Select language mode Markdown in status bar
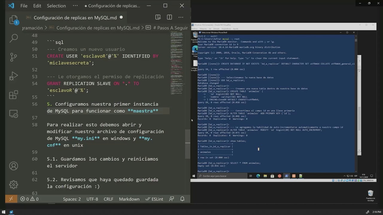The height and width of the screenshot is (215, 383). coord(129,199)
